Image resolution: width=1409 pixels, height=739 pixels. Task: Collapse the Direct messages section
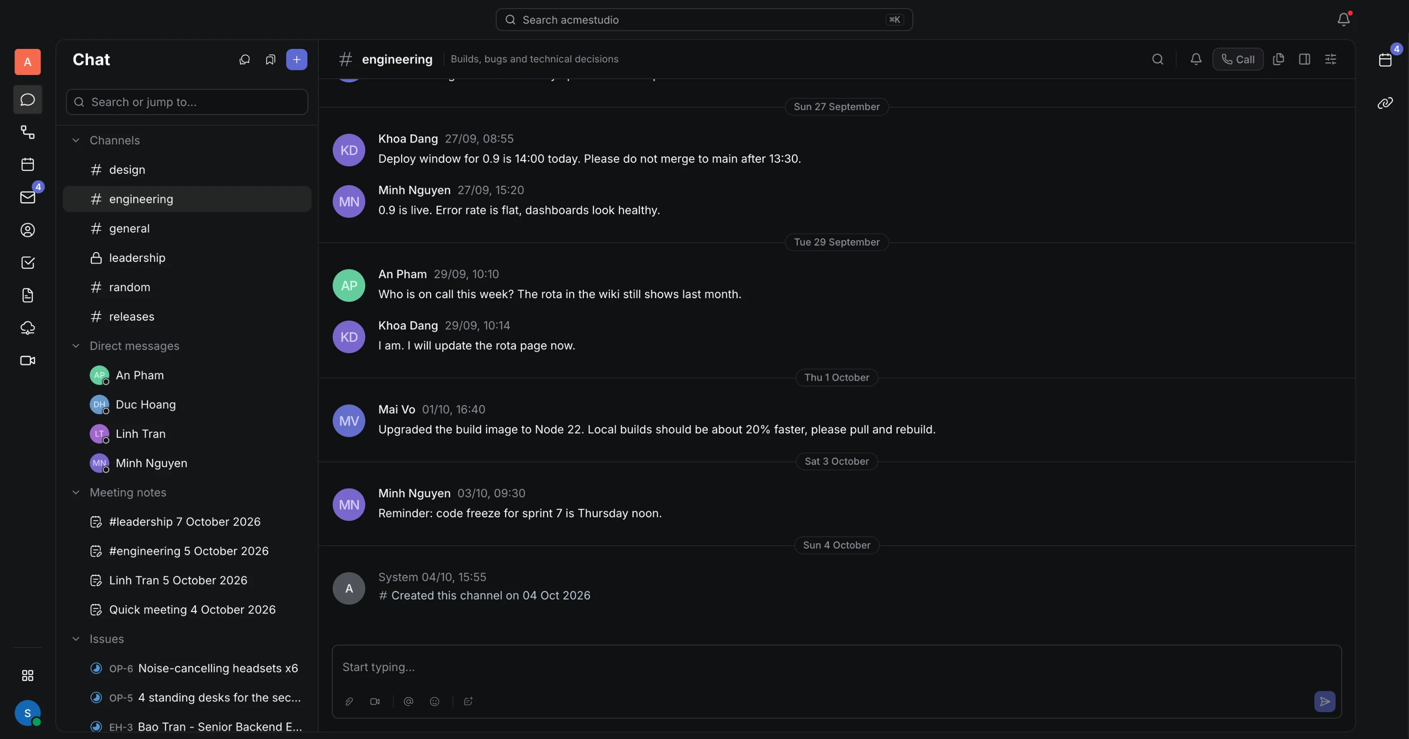(x=76, y=346)
